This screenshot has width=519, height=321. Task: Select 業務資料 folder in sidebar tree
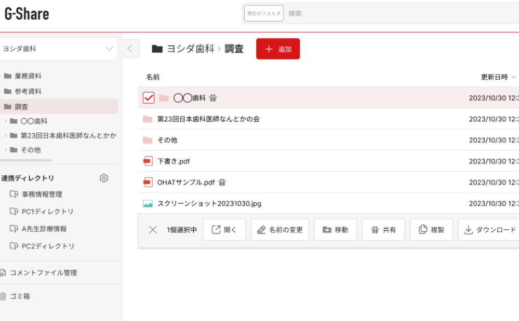pos(28,76)
